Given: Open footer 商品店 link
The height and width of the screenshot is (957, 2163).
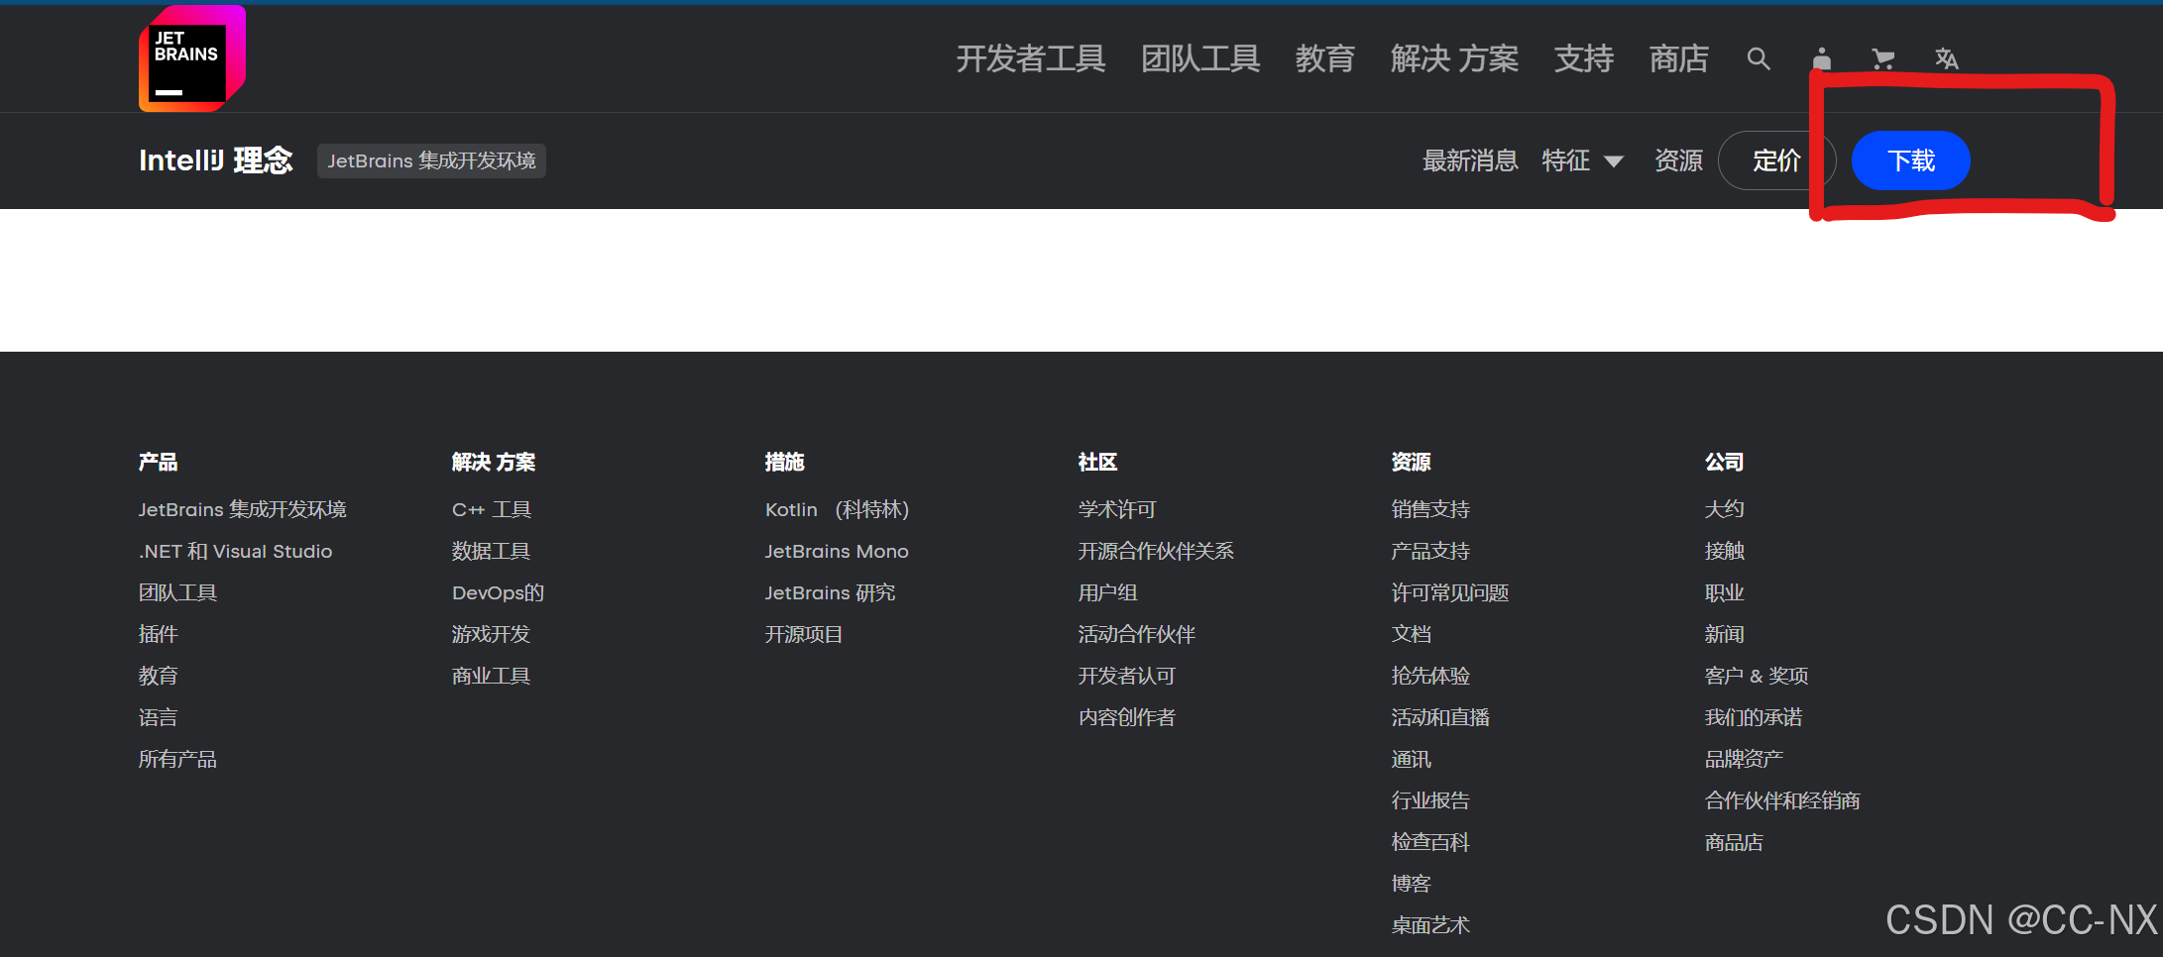Looking at the screenshot, I should click(x=1734, y=842).
